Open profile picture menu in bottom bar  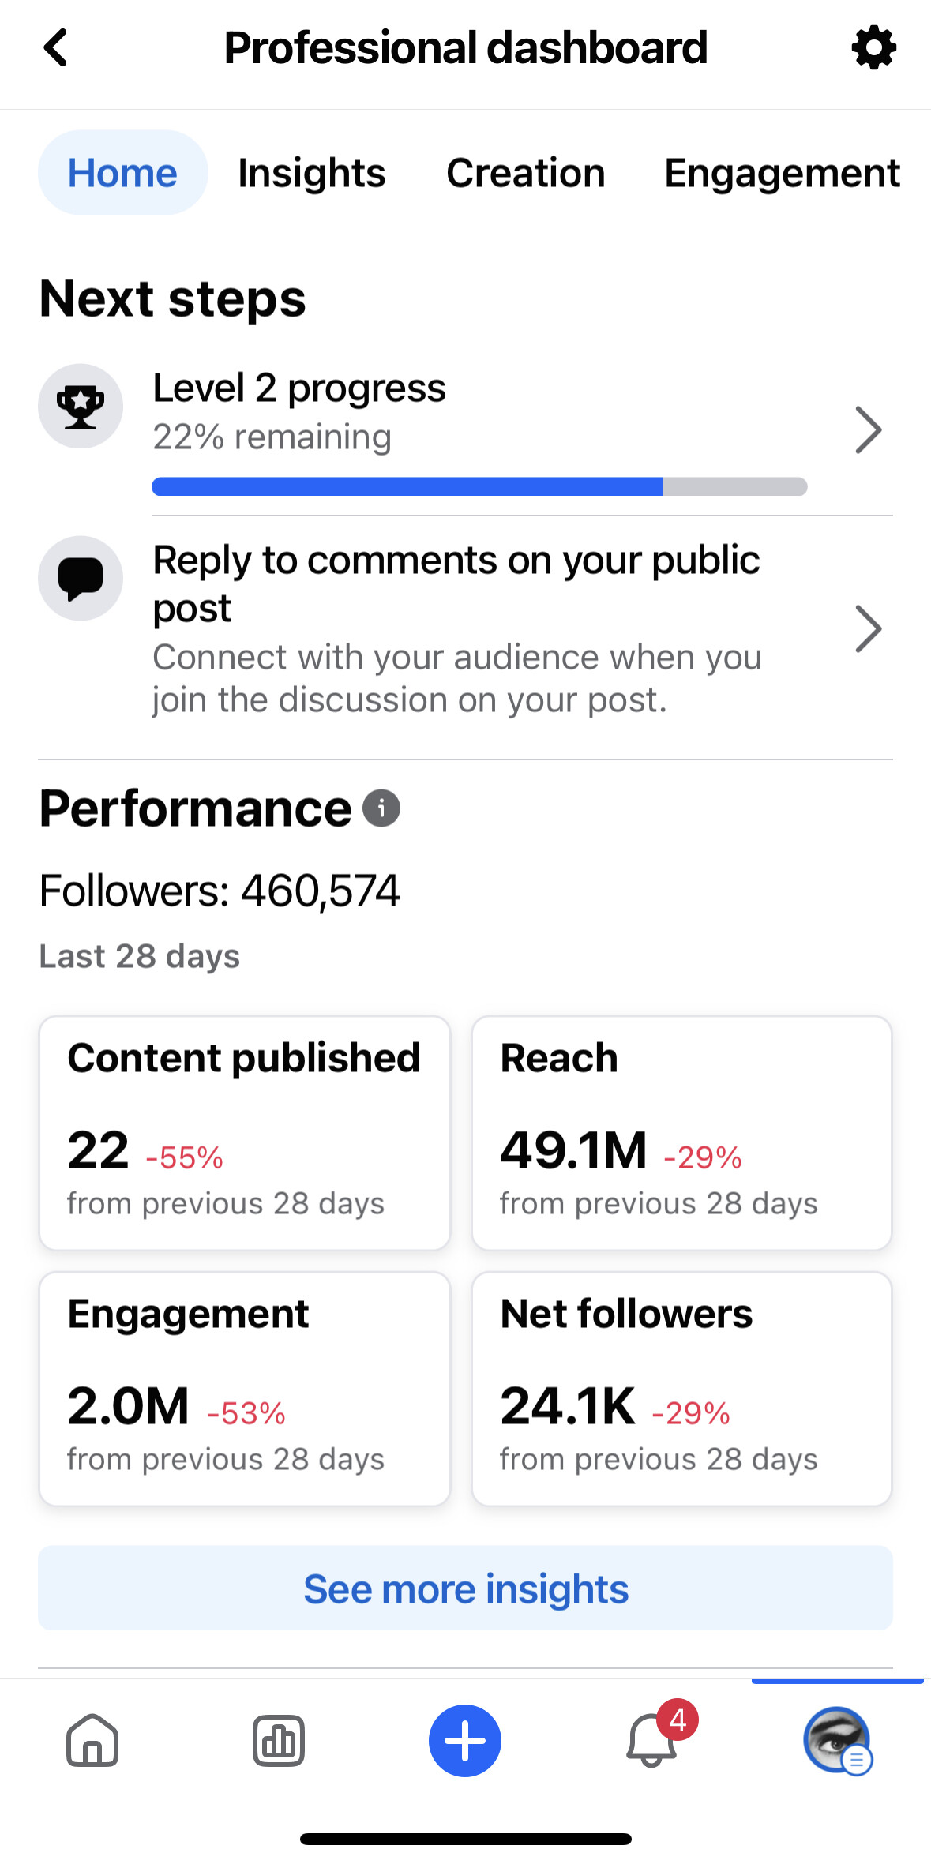coord(837,1739)
